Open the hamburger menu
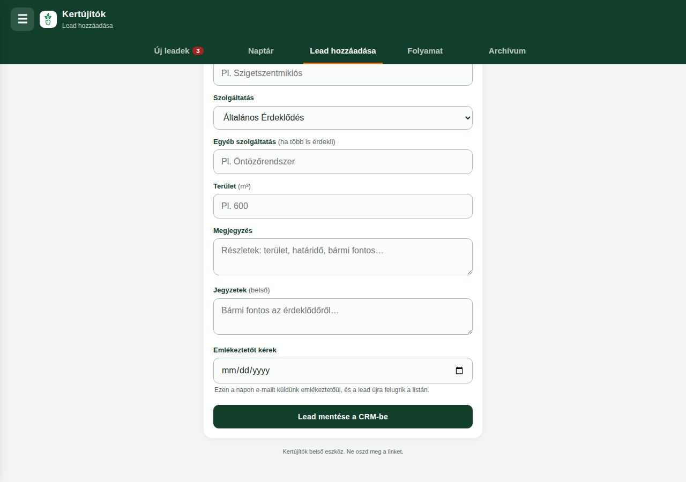The height and width of the screenshot is (482, 686). pos(23,19)
